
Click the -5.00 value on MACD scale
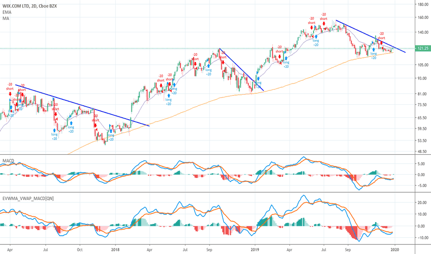tap(423, 186)
